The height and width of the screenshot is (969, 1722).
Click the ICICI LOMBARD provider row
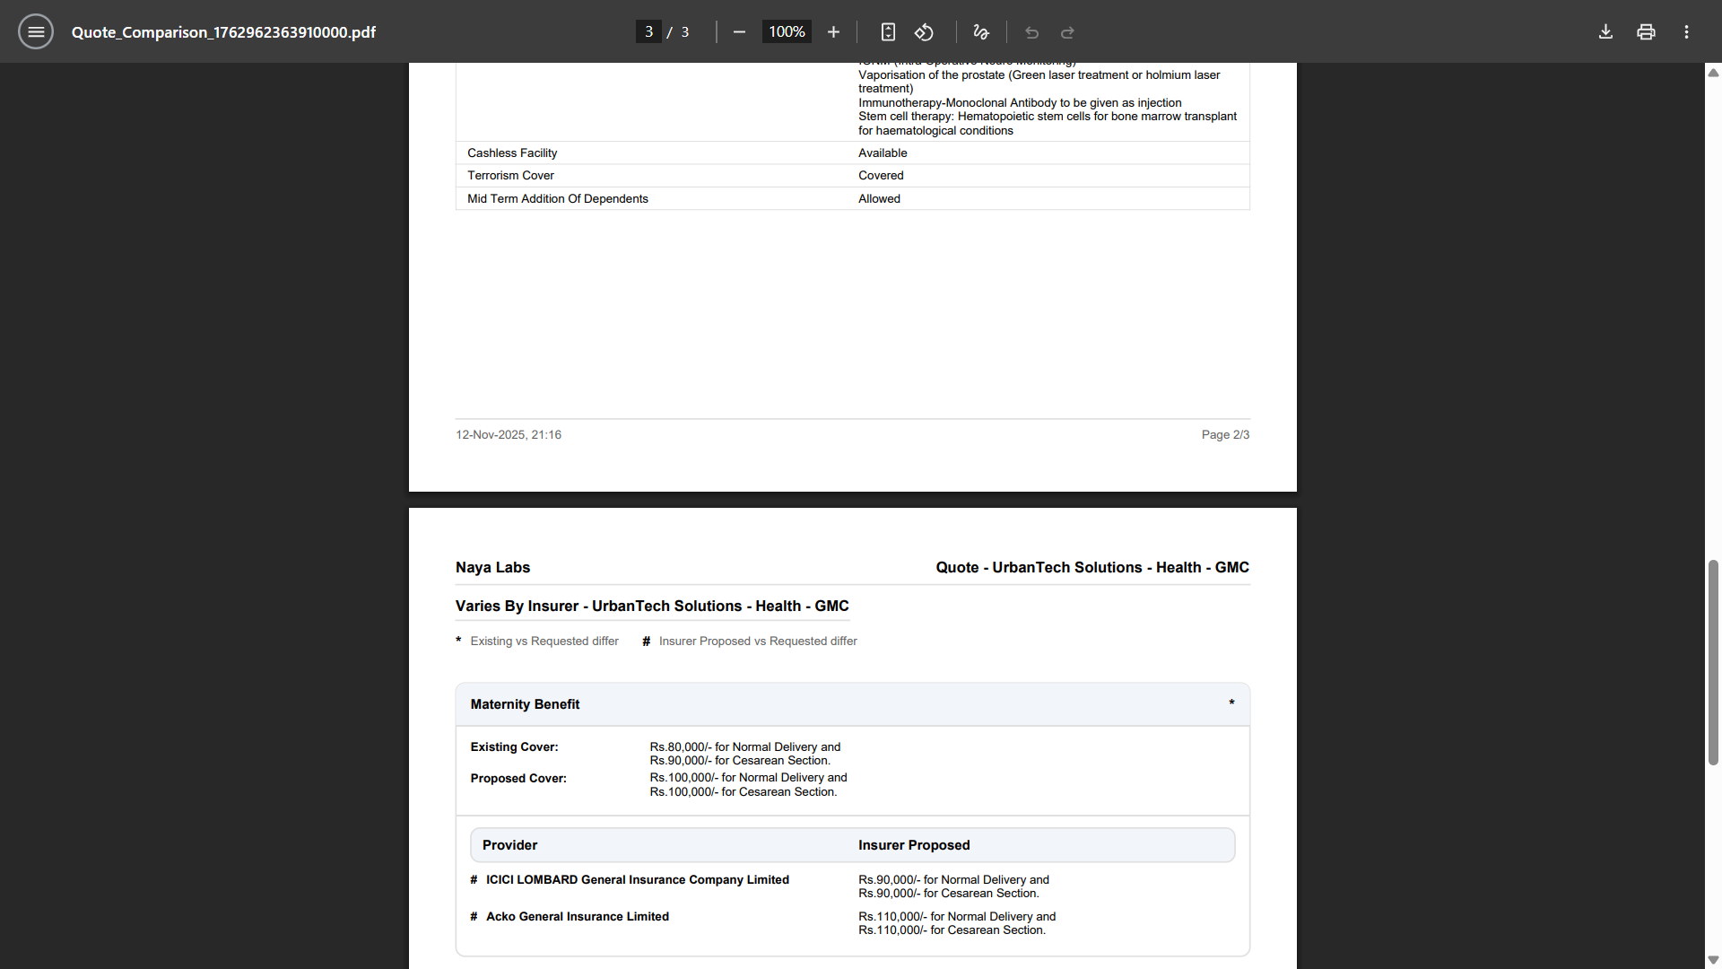pos(637,879)
